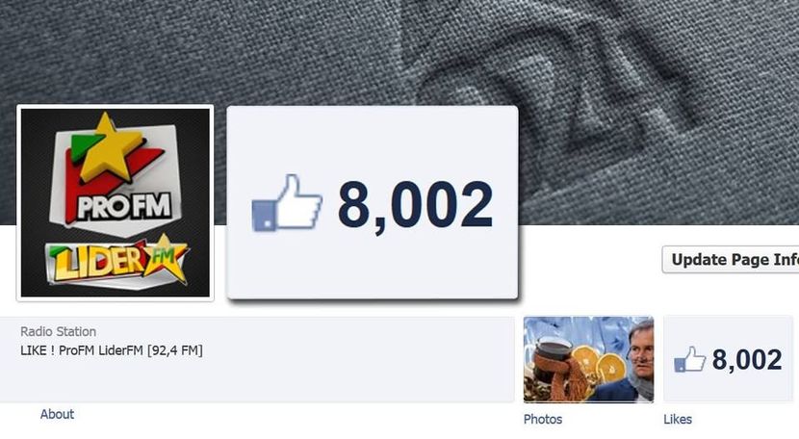
Task: Click the embossed logo on the cover photo
Action: point(551,84)
